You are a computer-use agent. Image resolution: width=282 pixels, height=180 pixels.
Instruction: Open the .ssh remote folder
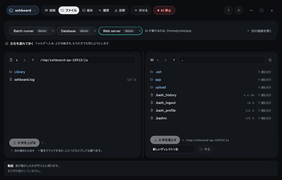coord(158,72)
